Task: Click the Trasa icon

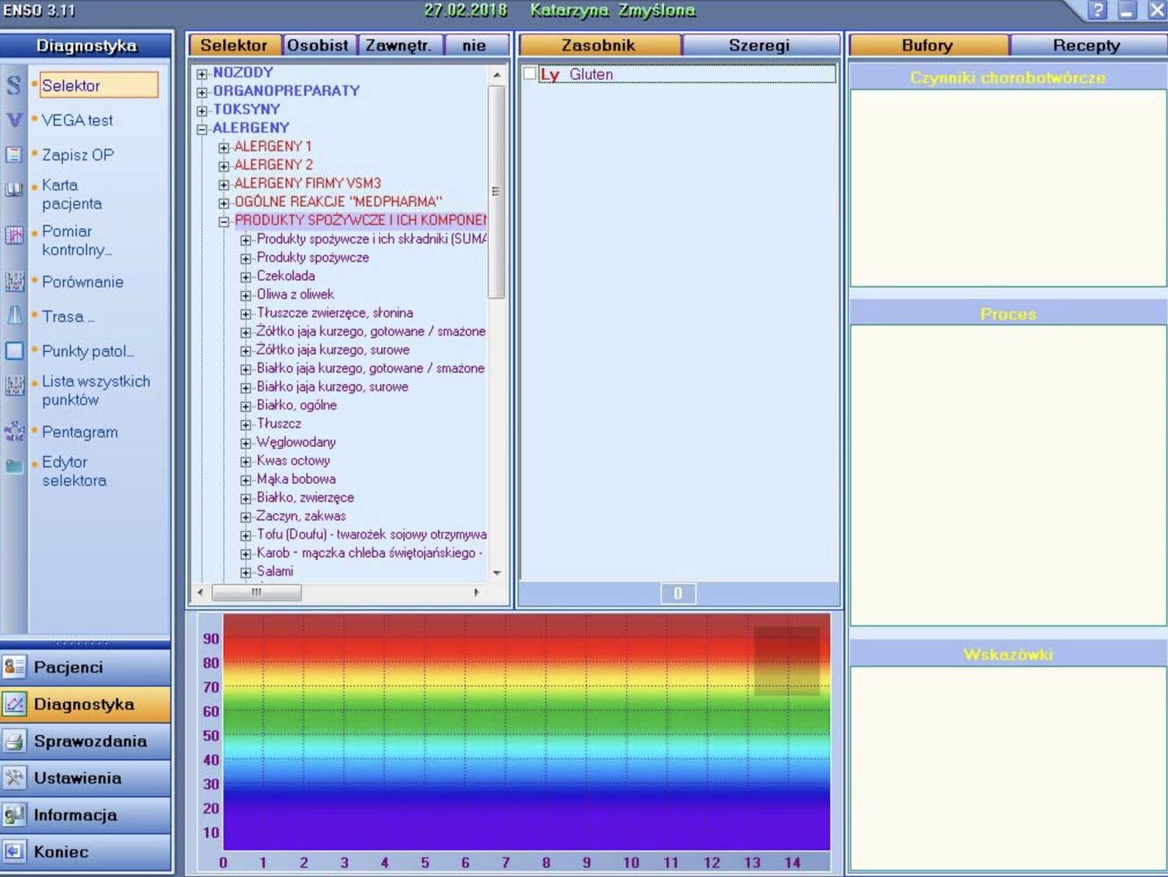Action: coord(13,316)
